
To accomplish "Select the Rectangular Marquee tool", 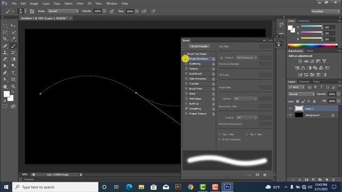I will click(5, 26).
